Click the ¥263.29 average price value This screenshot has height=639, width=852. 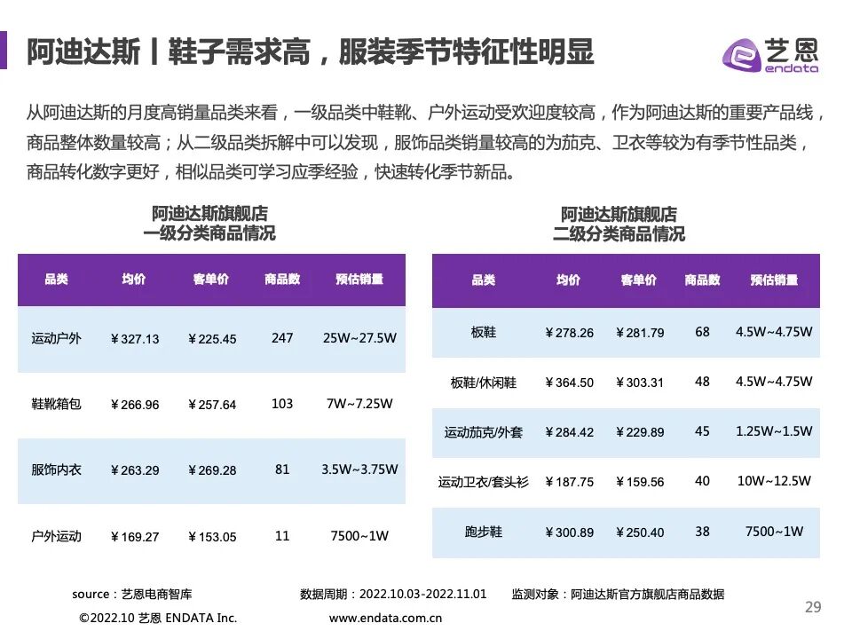click(x=135, y=470)
